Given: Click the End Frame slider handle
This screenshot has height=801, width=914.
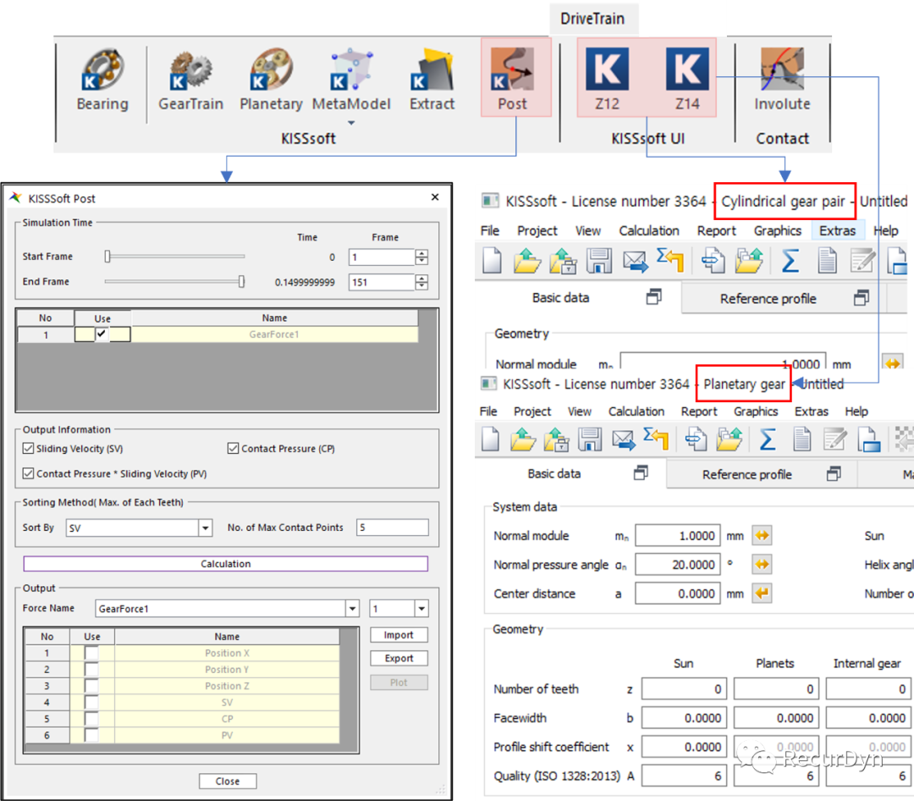Looking at the screenshot, I should [242, 282].
